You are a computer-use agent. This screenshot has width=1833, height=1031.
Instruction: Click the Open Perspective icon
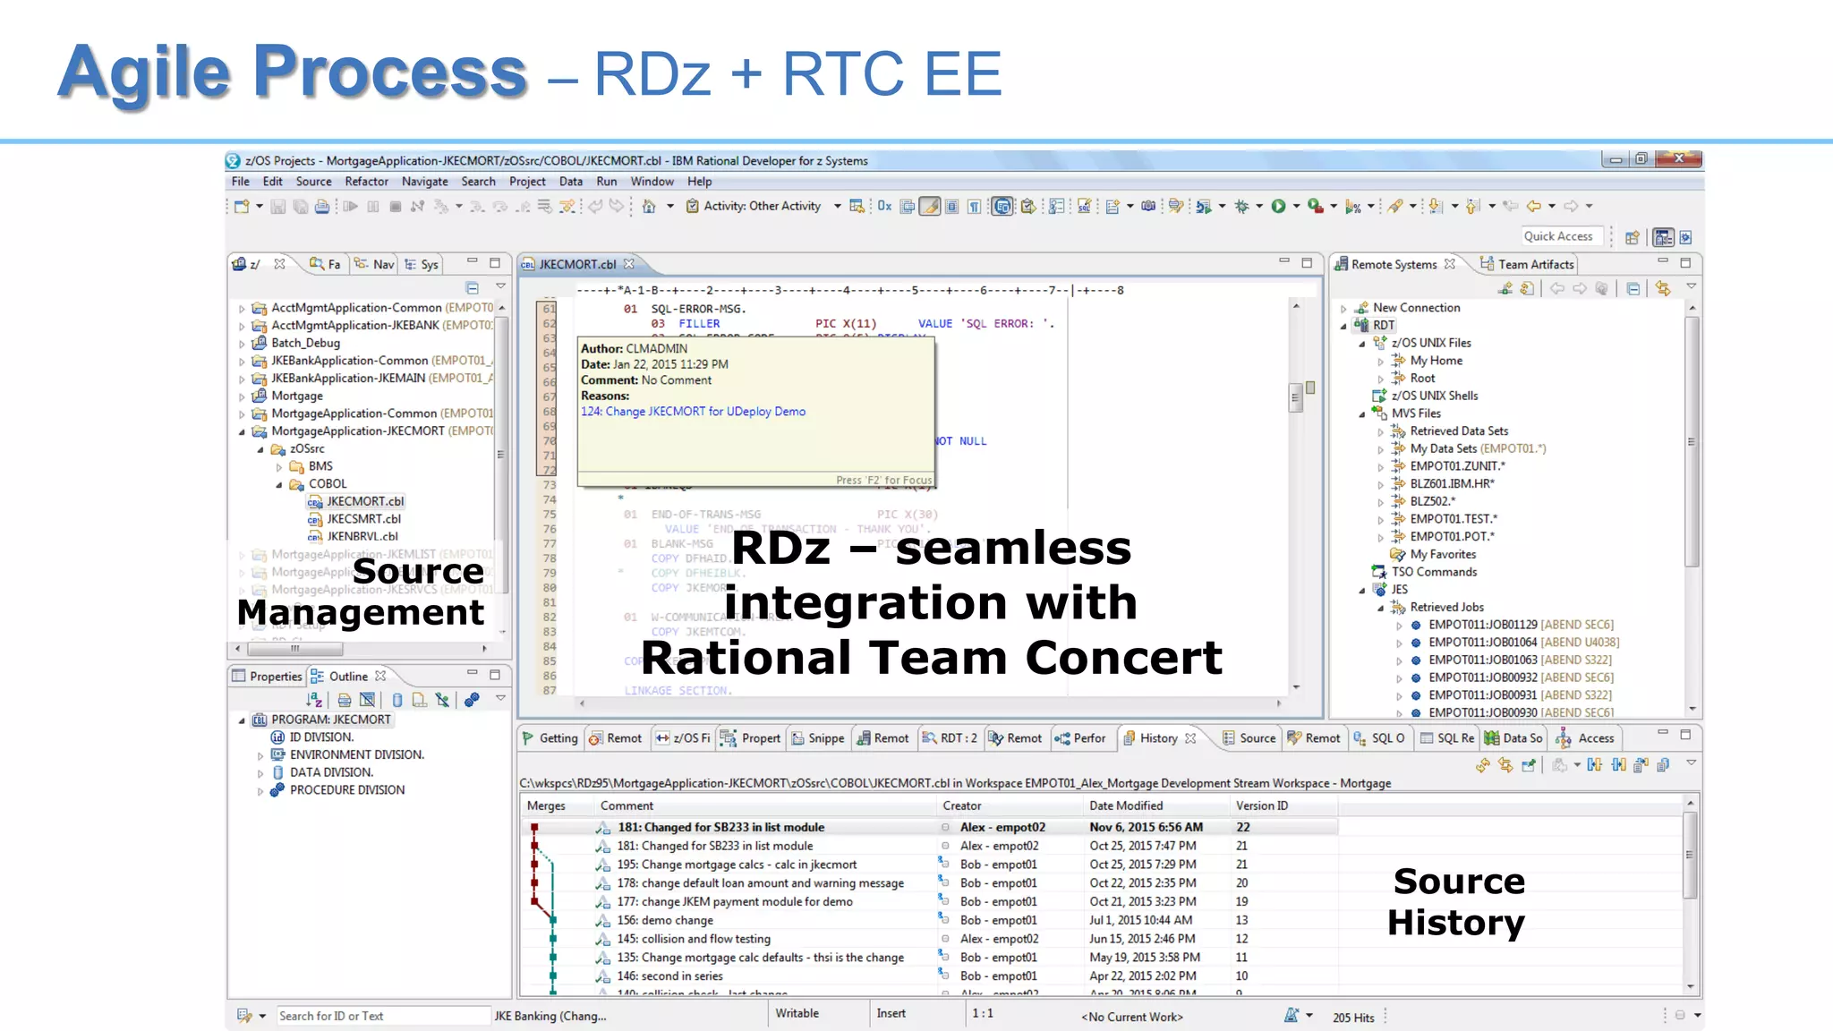pos(1633,237)
